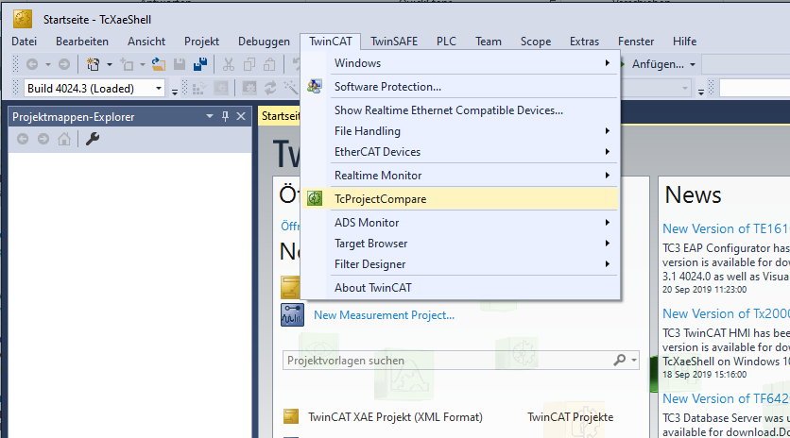The width and height of the screenshot is (790, 438).
Task: Open the Datei menu
Action: coord(25,42)
